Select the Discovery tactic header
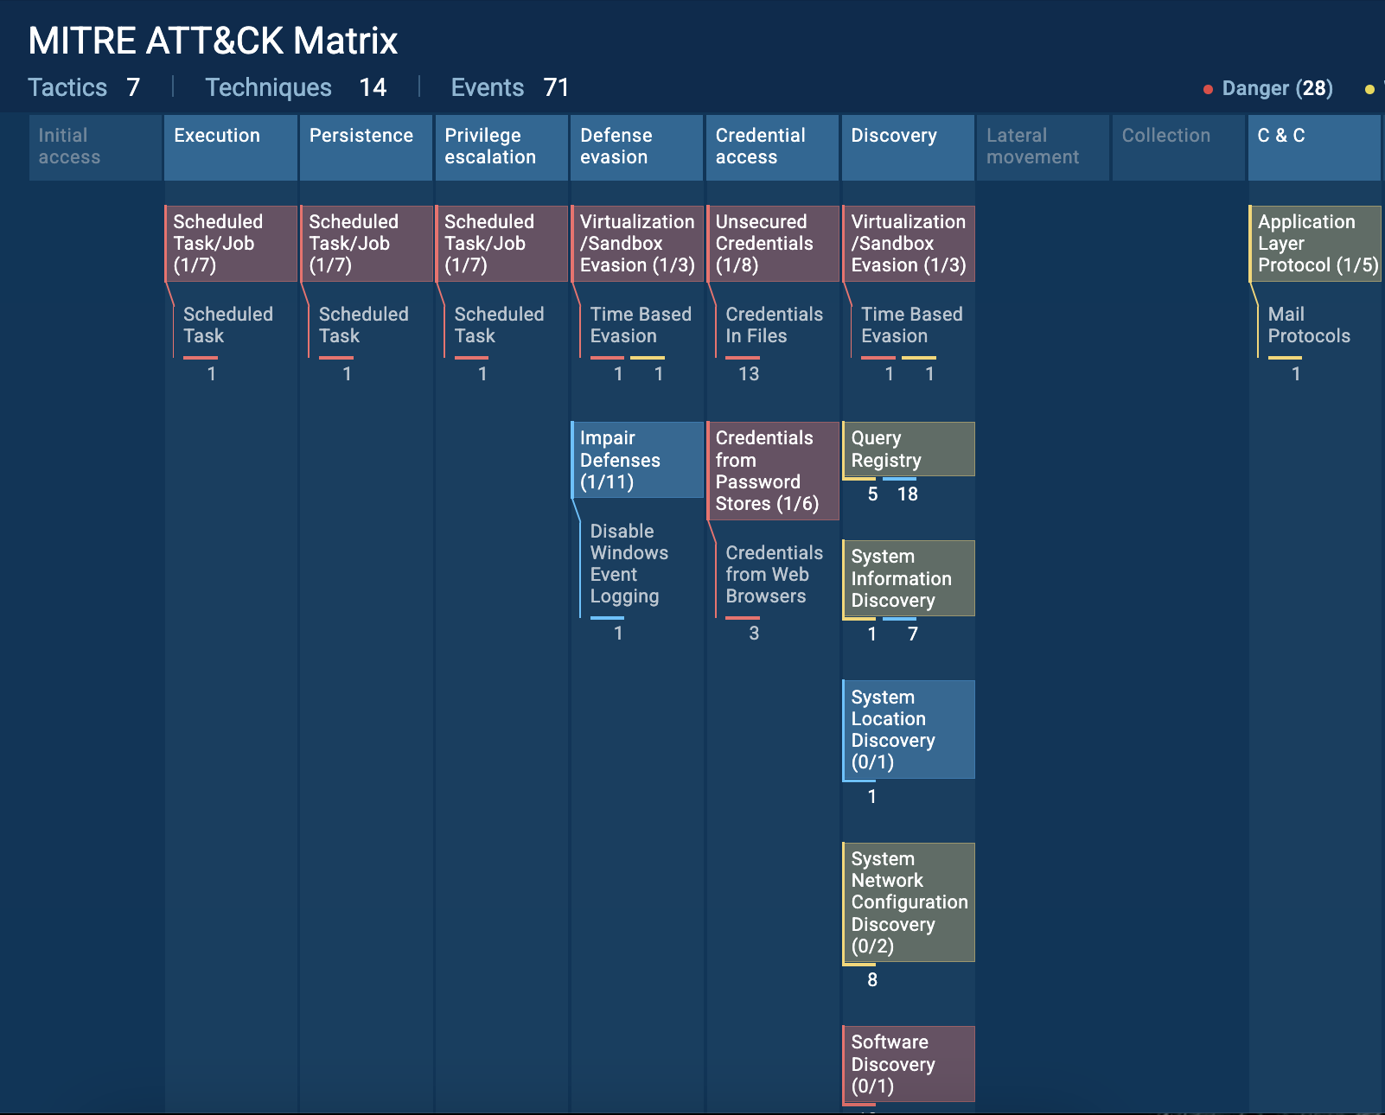This screenshot has width=1385, height=1115. click(908, 147)
